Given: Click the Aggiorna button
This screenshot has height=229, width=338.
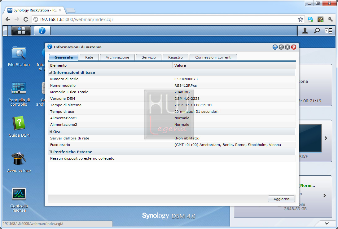Looking at the screenshot, I should [x=281, y=199].
